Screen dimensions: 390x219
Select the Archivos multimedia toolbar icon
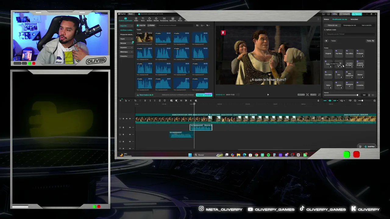click(x=125, y=19)
